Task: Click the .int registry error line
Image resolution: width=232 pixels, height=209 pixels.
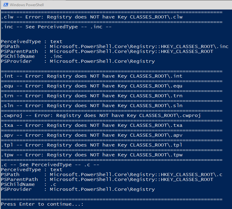Action: (x=92, y=76)
